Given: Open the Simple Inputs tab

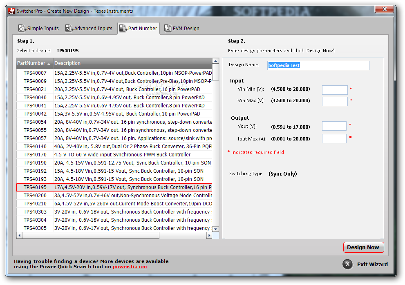Looking at the screenshot, I should click(x=38, y=29).
